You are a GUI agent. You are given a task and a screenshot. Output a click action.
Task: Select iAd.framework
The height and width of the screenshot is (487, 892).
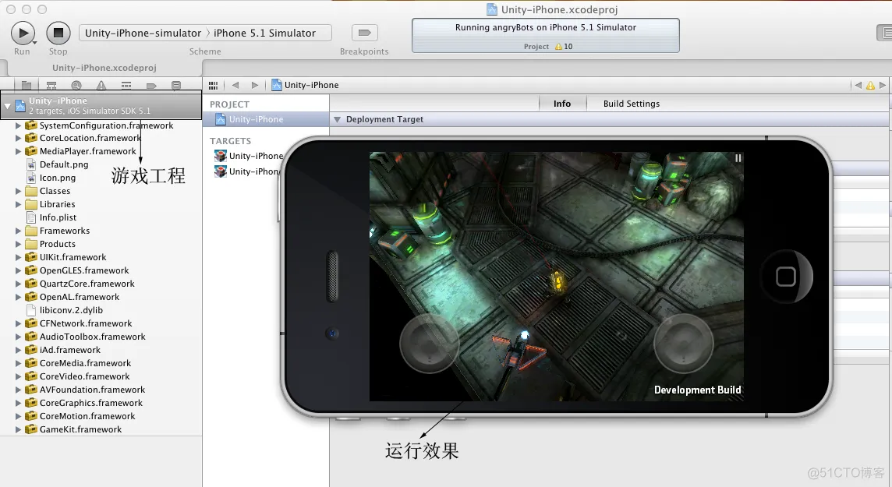click(70, 350)
